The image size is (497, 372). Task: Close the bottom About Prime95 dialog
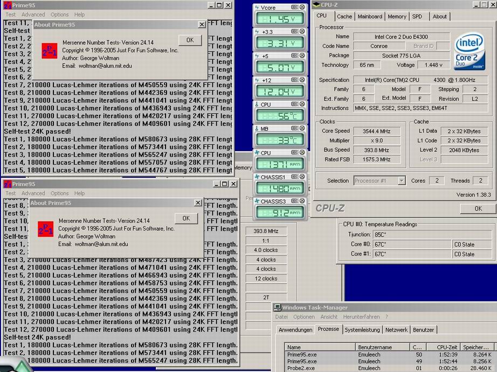click(198, 203)
